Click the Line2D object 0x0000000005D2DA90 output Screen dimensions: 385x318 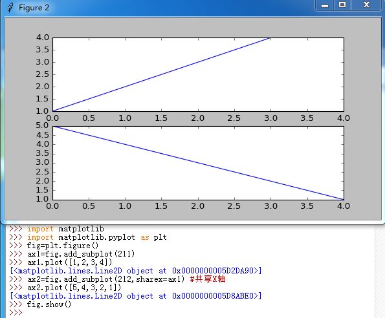(136, 271)
